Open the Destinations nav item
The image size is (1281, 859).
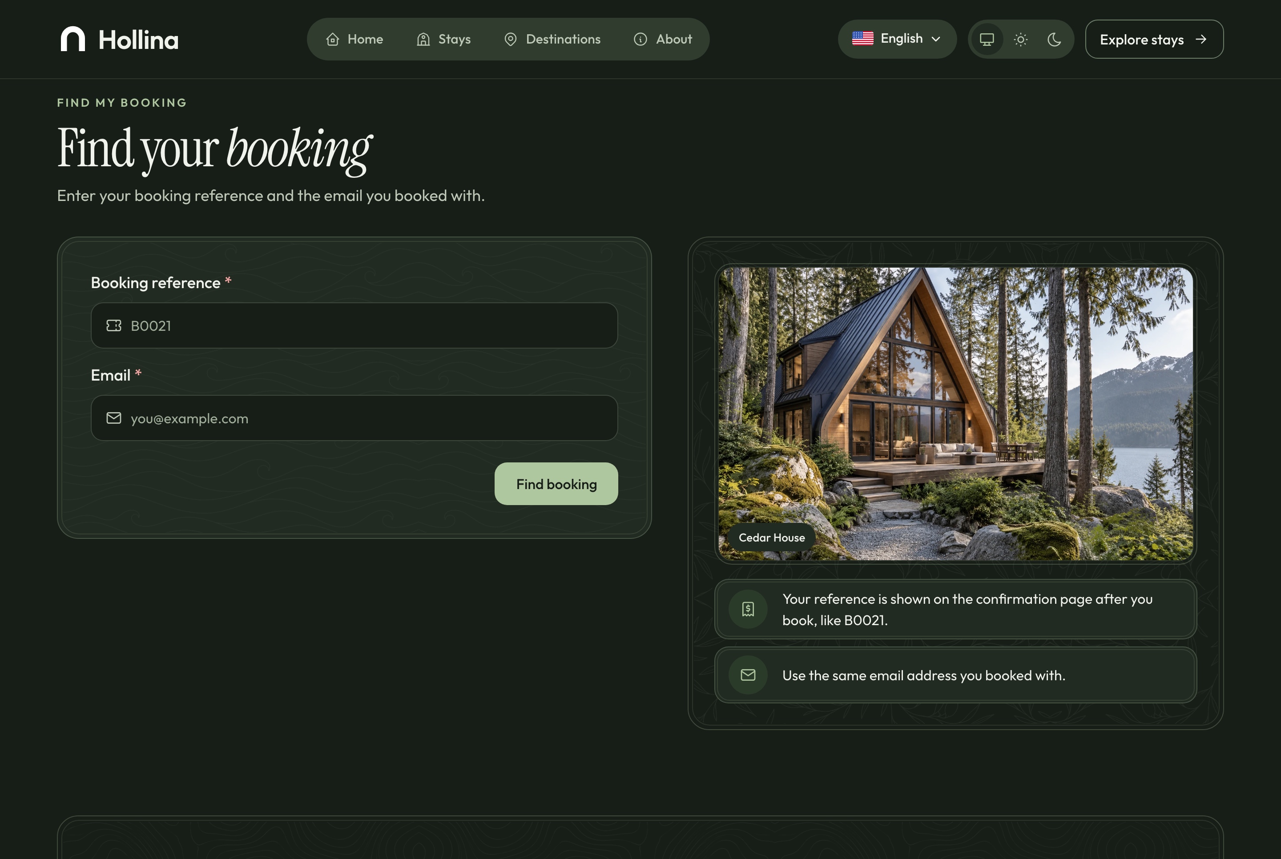(552, 40)
